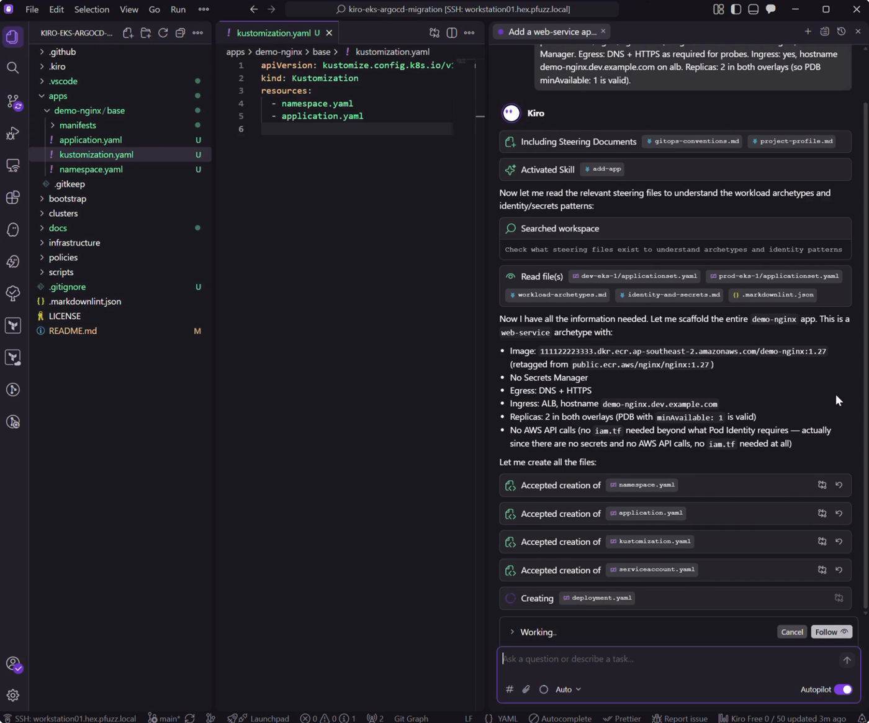Open the Source Control view
The width and height of the screenshot is (869, 723).
[12, 101]
